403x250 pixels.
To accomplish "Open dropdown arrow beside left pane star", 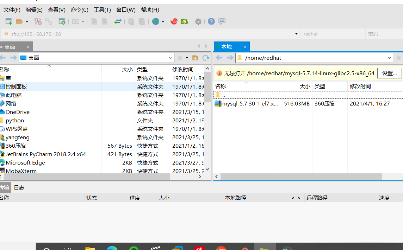I will tap(187, 58).
